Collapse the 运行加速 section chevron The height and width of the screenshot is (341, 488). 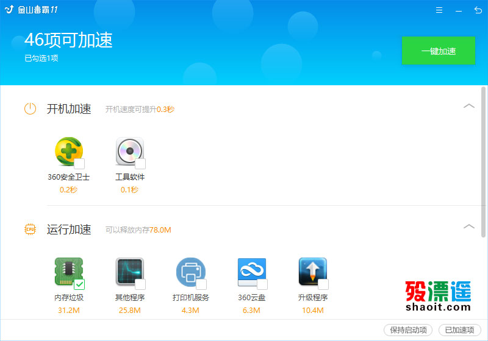tap(468, 227)
